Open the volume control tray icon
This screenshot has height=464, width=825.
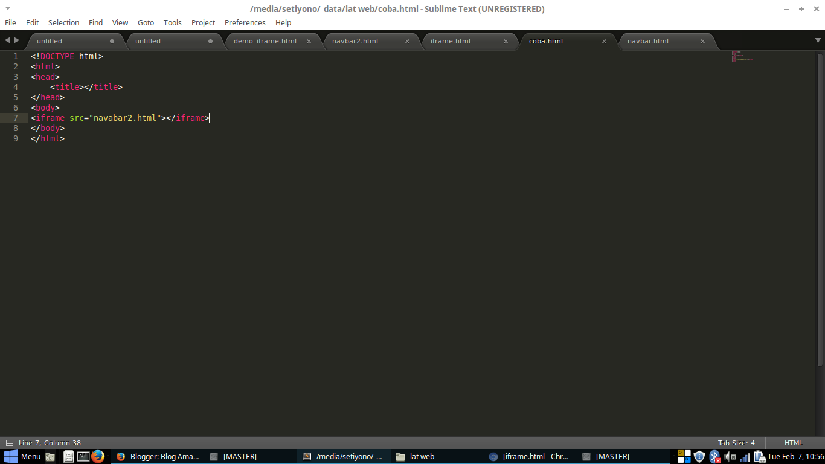[x=728, y=456]
